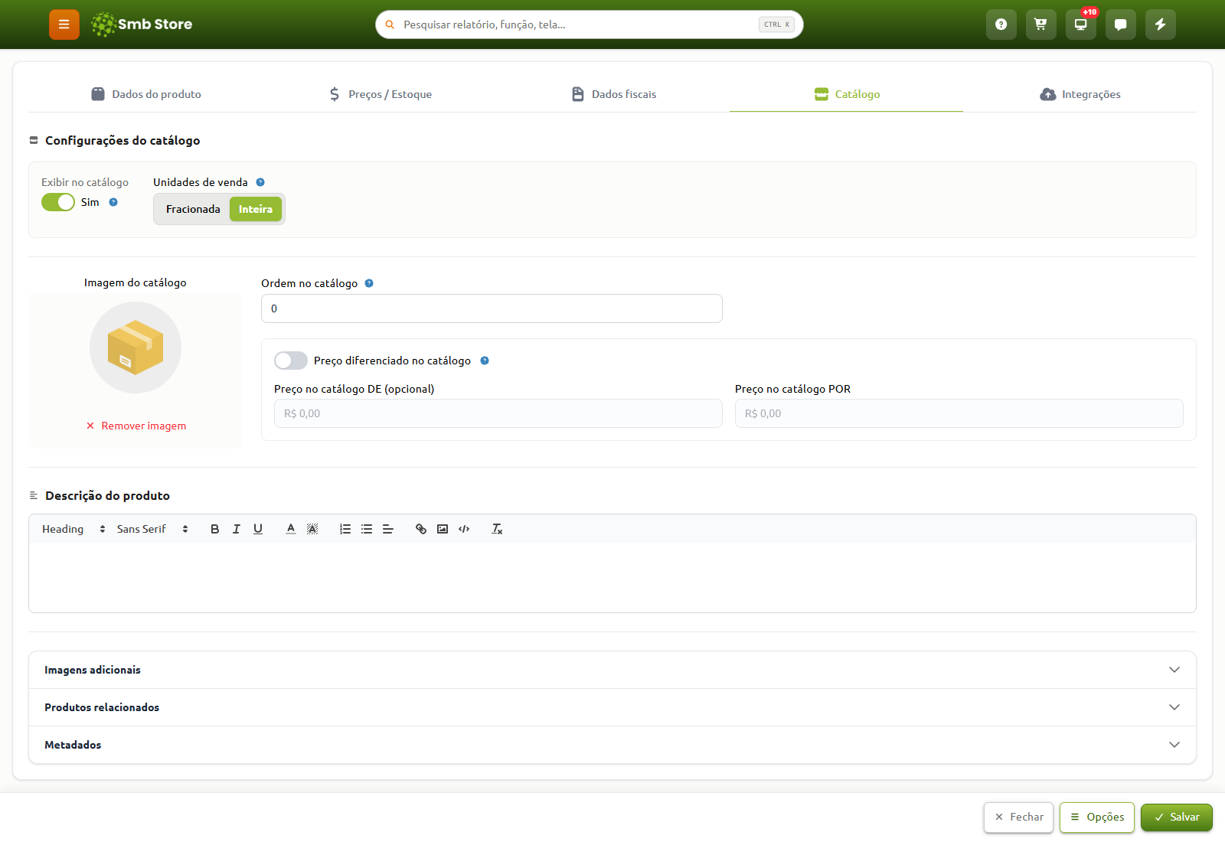Image resolution: width=1225 pixels, height=842 pixels.
Task: Click Remover imagem link
Action: tap(136, 426)
